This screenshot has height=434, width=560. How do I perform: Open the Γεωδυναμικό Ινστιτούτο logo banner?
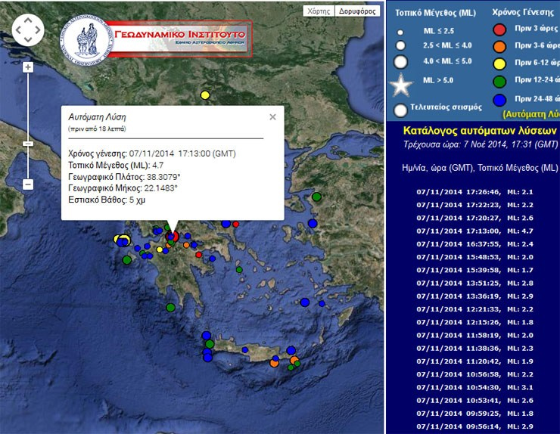(x=155, y=39)
